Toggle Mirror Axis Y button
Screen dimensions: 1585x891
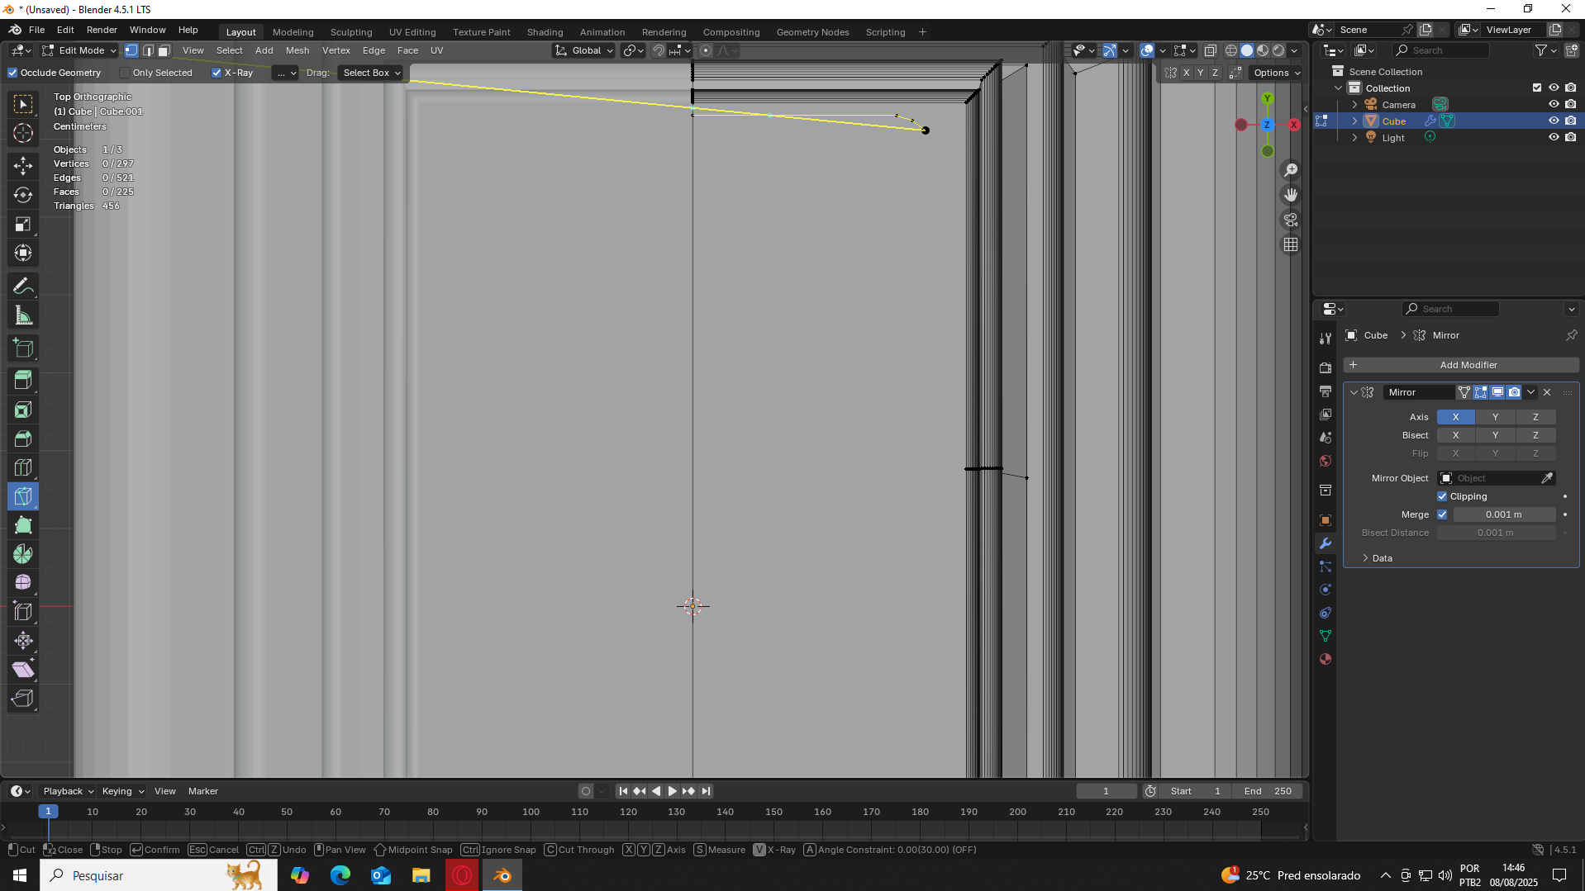coord(1495,417)
